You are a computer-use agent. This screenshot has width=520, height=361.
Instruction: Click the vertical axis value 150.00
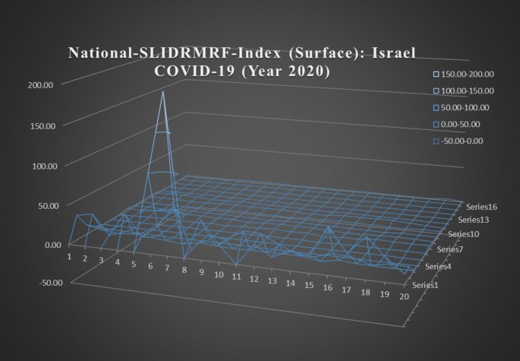[42, 126]
